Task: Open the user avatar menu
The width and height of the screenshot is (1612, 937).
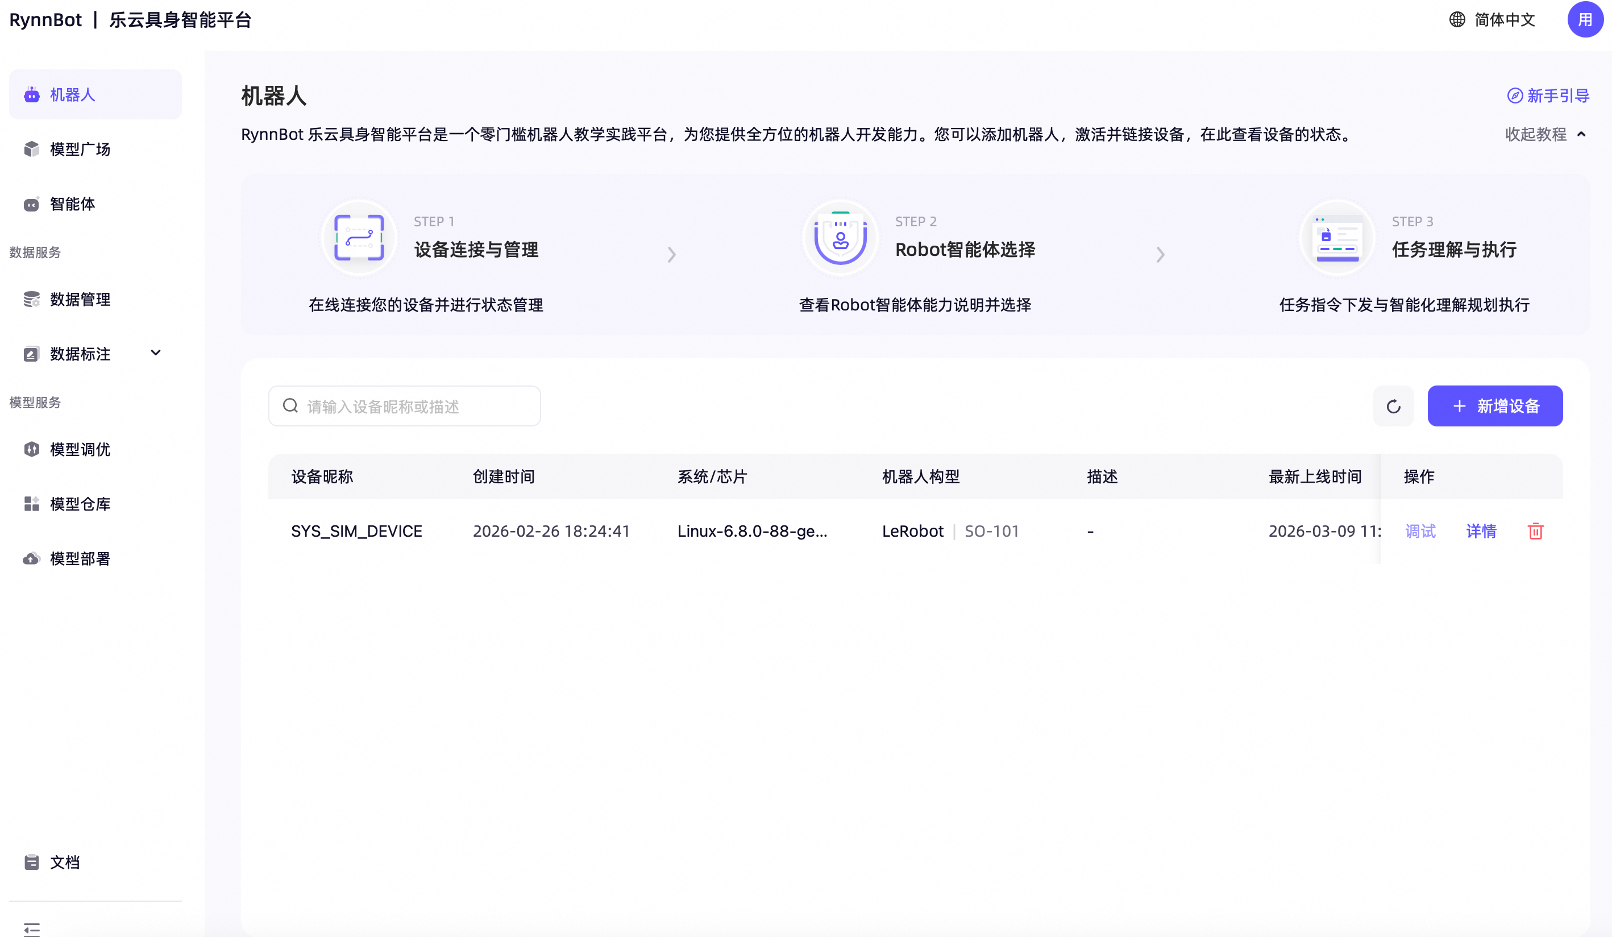Action: (1585, 19)
